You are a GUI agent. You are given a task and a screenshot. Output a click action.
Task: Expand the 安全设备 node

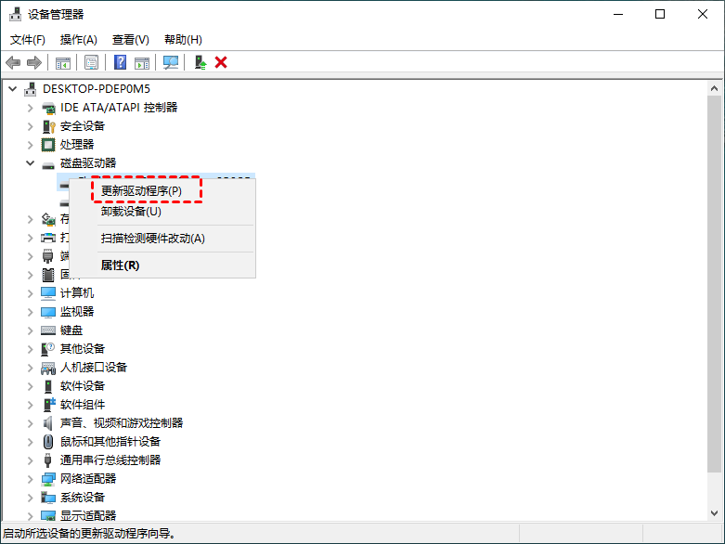[30, 126]
